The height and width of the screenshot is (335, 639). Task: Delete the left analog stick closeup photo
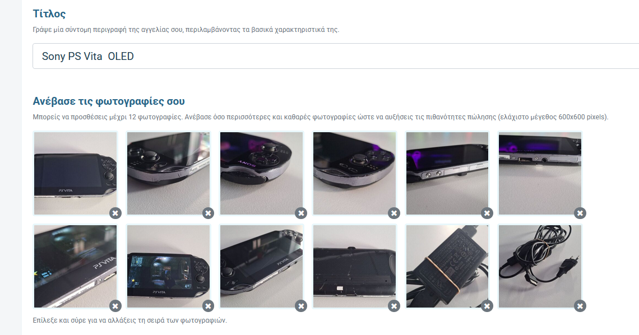[x=209, y=213]
